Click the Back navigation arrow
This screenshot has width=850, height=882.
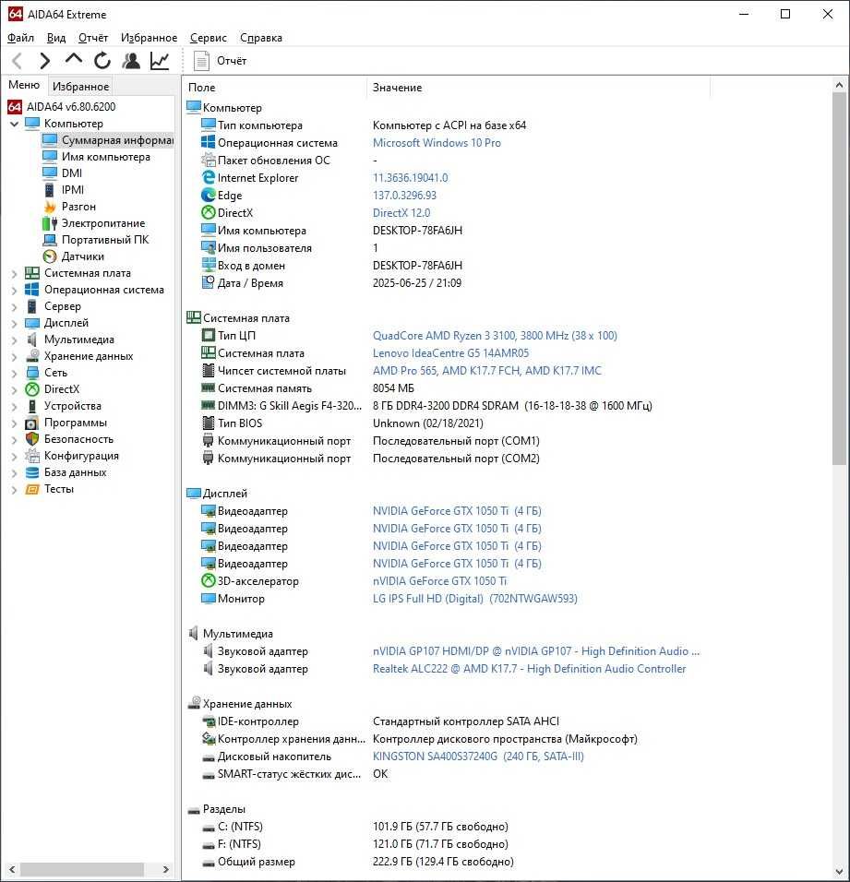[17, 61]
